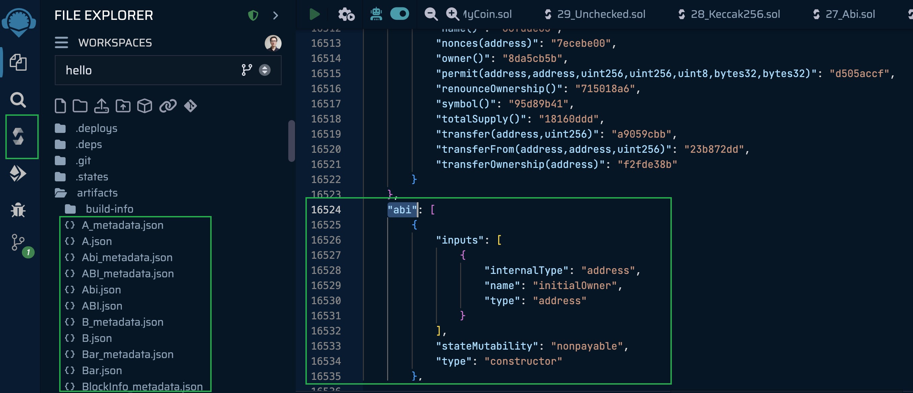The height and width of the screenshot is (393, 913).
Task: Collapse the artifacts folder
Action: [86, 193]
